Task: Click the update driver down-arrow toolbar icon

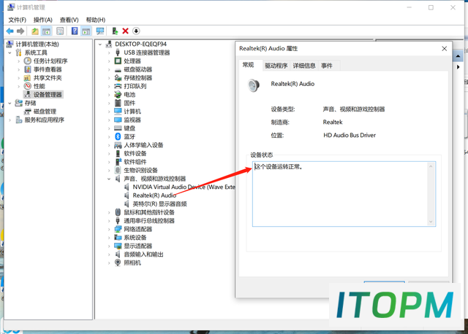Action: [x=136, y=31]
